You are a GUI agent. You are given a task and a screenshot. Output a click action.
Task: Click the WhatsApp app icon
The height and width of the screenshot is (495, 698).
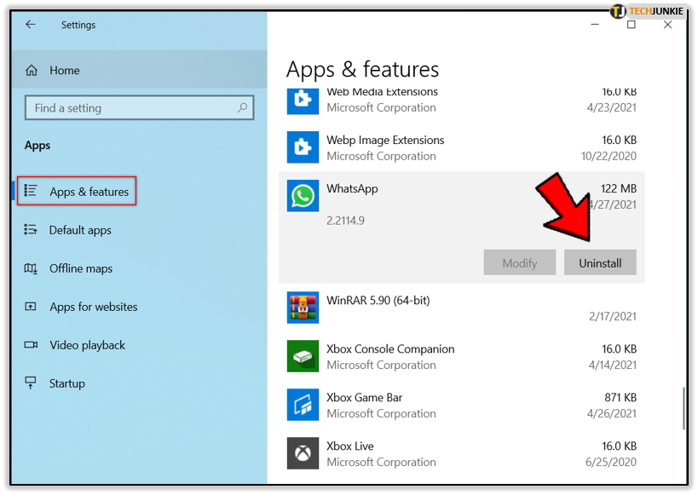[303, 196]
